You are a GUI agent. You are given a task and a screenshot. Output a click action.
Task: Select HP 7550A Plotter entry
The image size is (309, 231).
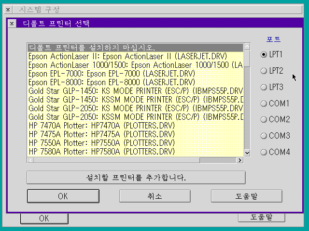135,143
